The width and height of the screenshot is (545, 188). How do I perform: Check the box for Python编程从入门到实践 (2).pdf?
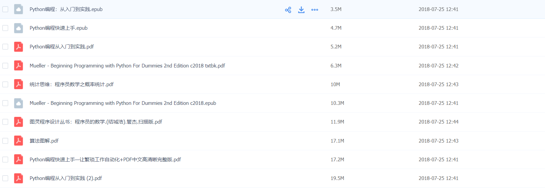point(5,178)
